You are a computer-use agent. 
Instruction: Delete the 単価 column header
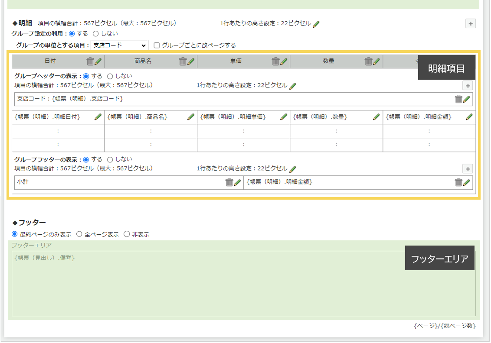(x=276, y=61)
